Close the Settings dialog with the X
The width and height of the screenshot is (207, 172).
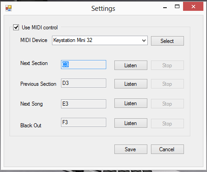(193, 6)
